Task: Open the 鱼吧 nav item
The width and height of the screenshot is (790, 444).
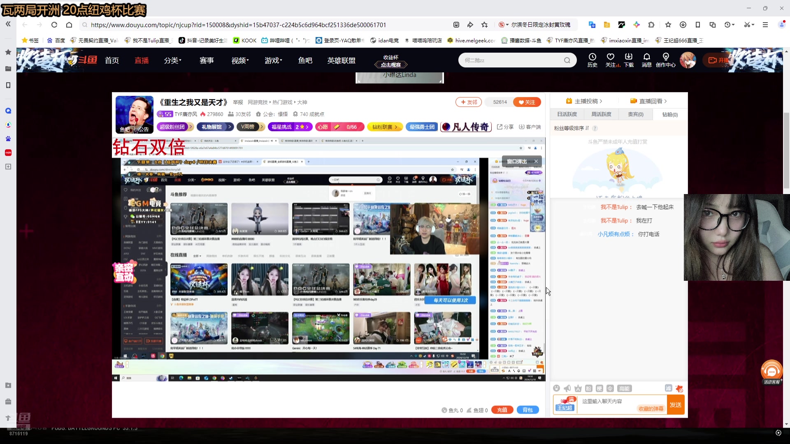Action: click(305, 60)
